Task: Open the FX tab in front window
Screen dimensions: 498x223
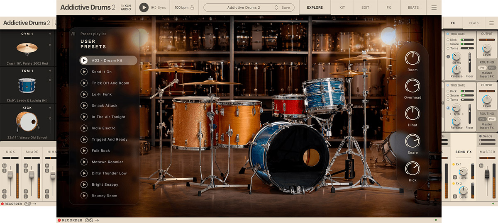Action: pyautogui.click(x=389, y=7)
